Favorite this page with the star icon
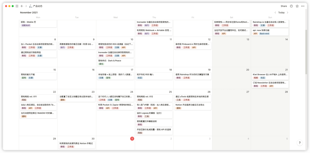This screenshot has width=310, height=153. pyautogui.click(x=297, y=6)
